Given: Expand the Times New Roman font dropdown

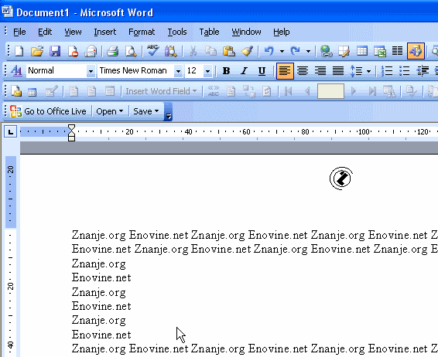Looking at the screenshot, I should point(178,71).
